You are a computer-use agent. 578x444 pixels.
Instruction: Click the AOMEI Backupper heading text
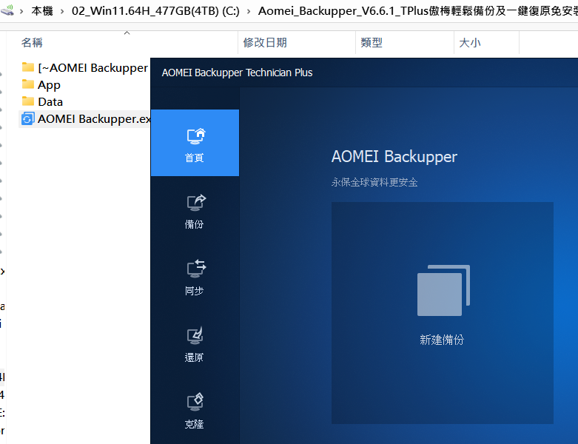pyautogui.click(x=394, y=157)
